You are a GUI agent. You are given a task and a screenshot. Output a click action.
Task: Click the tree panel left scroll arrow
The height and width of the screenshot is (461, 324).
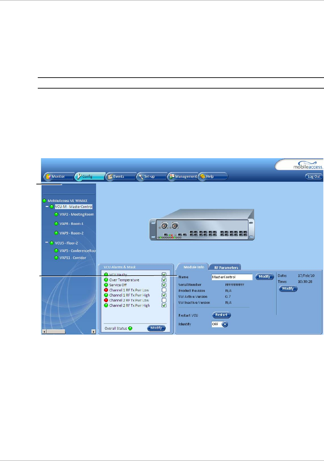(x=44, y=332)
